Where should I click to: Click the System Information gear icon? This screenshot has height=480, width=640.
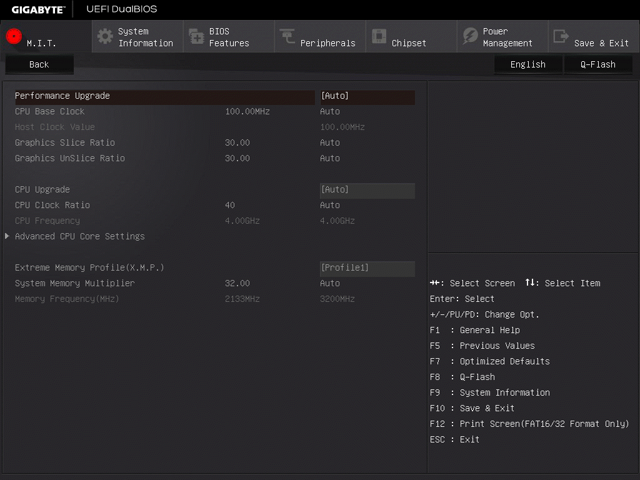pyautogui.click(x=105, y=36)
